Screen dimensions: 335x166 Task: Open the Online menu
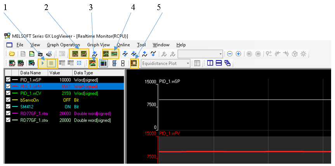(123, 45)
